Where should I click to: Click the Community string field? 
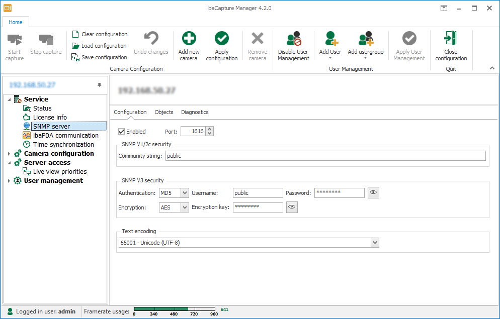(x=325, y=156)
